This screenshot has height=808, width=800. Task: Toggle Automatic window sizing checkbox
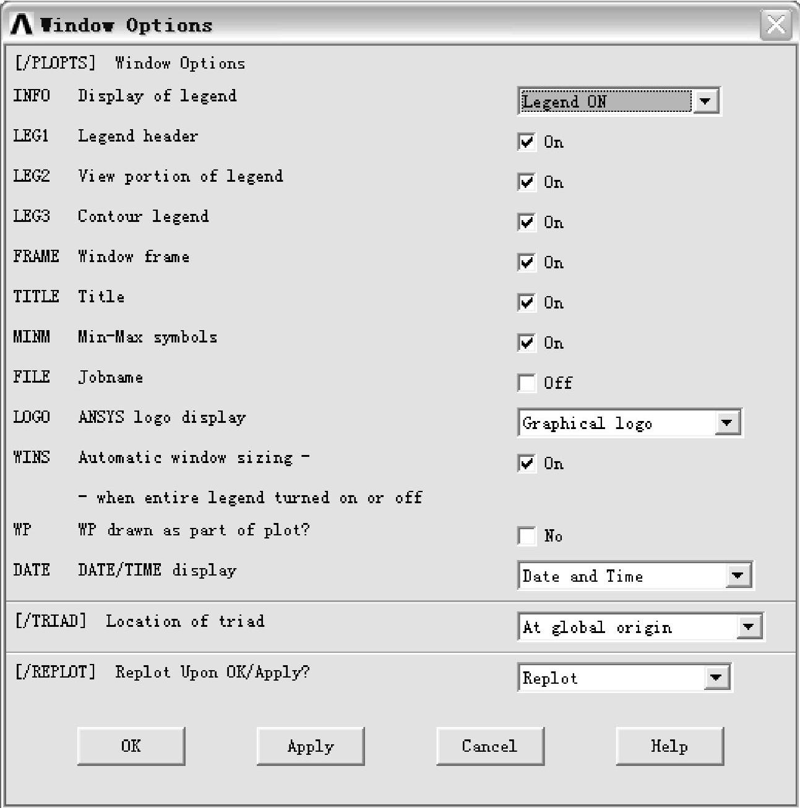click(527, 463)
